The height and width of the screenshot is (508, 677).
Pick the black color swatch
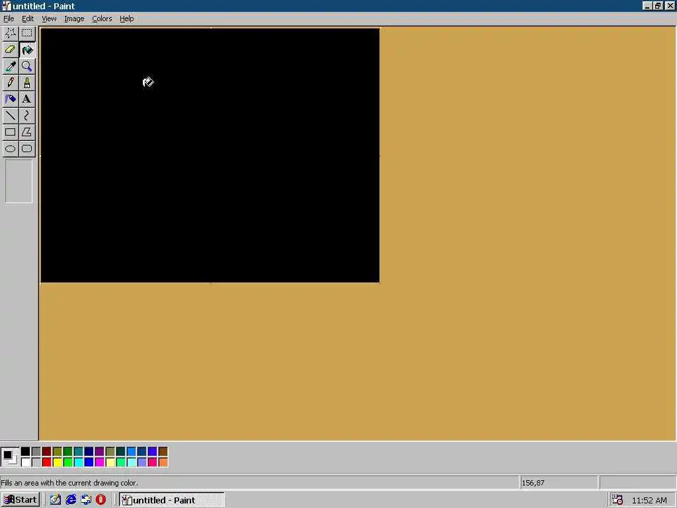click(26, 451)
